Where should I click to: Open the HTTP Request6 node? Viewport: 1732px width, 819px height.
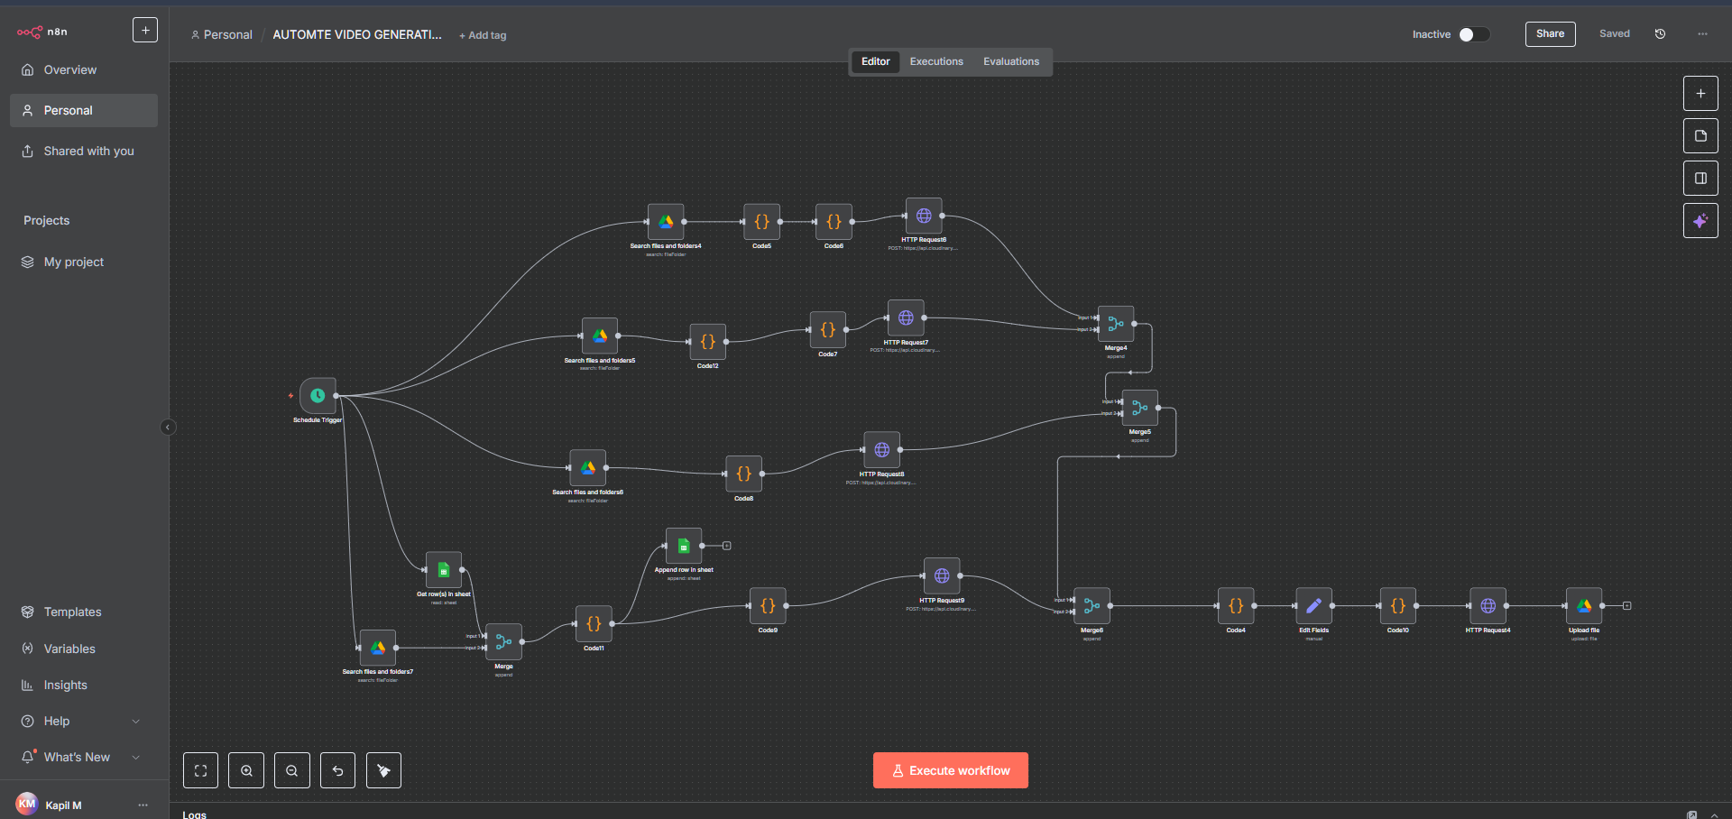point(923,215)
